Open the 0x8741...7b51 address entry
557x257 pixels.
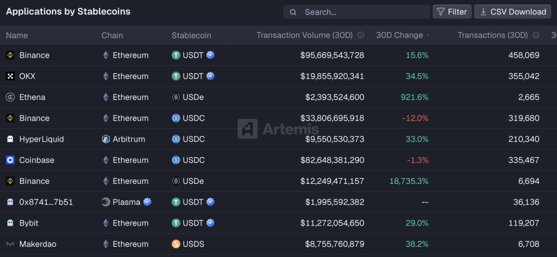point(46,202)
